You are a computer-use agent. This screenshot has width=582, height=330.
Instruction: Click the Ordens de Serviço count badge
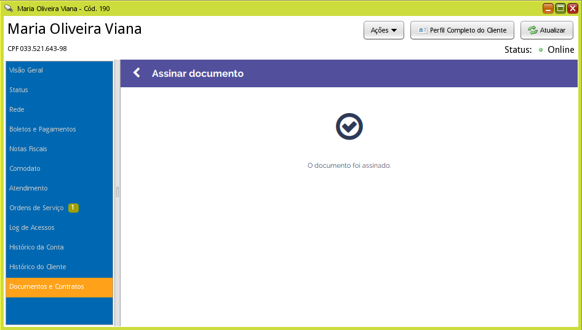click(x=73, y=208)
